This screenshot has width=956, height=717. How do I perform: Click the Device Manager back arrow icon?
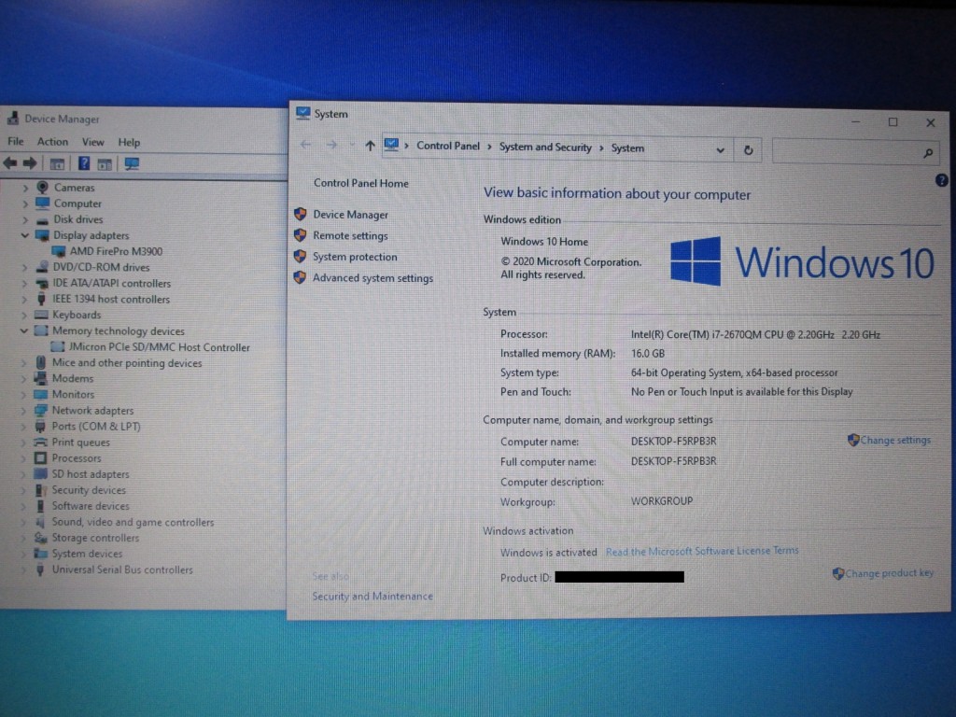click(x=10, y=163)
